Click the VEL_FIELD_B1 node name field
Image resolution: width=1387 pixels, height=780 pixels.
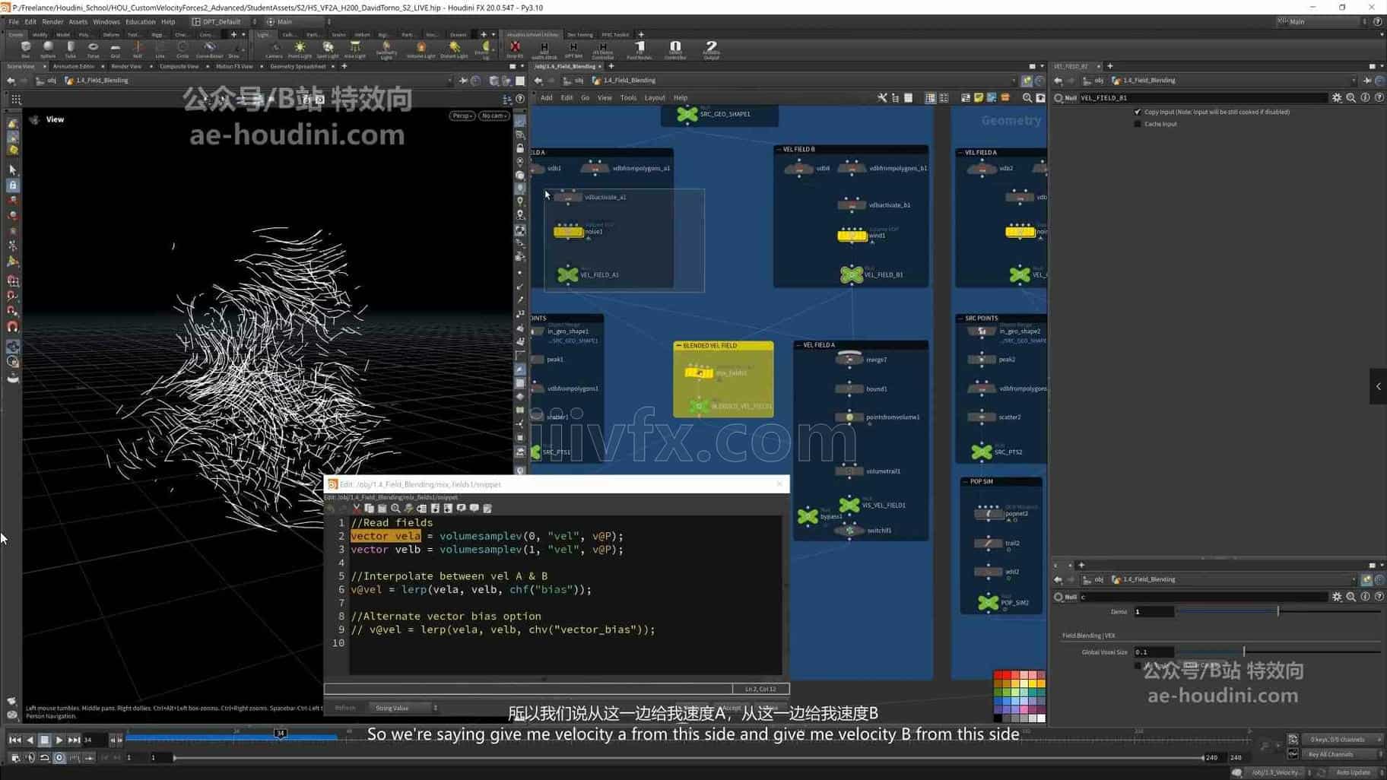pos(1203,98)
